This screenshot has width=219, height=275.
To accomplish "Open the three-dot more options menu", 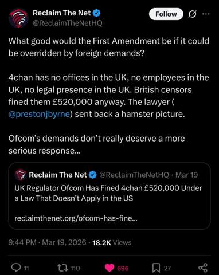I will [206, 14].
